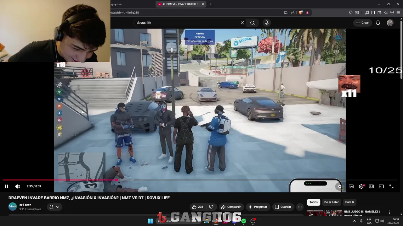Open Windows Start menu
Screen dimensions: 403x226
tap(150, 221)
